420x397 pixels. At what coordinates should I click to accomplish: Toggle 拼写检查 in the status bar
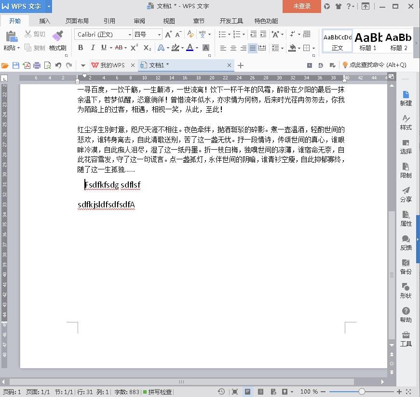157,392
